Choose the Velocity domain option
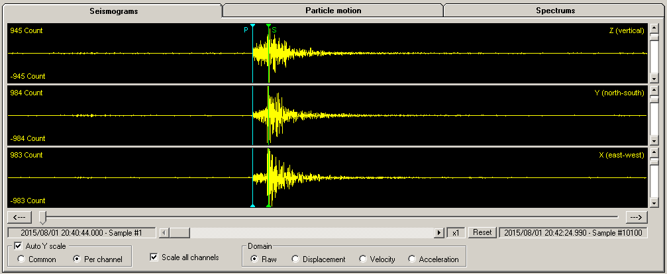The height and width of the screenshot is (274, 667). [x=362, y=259]
